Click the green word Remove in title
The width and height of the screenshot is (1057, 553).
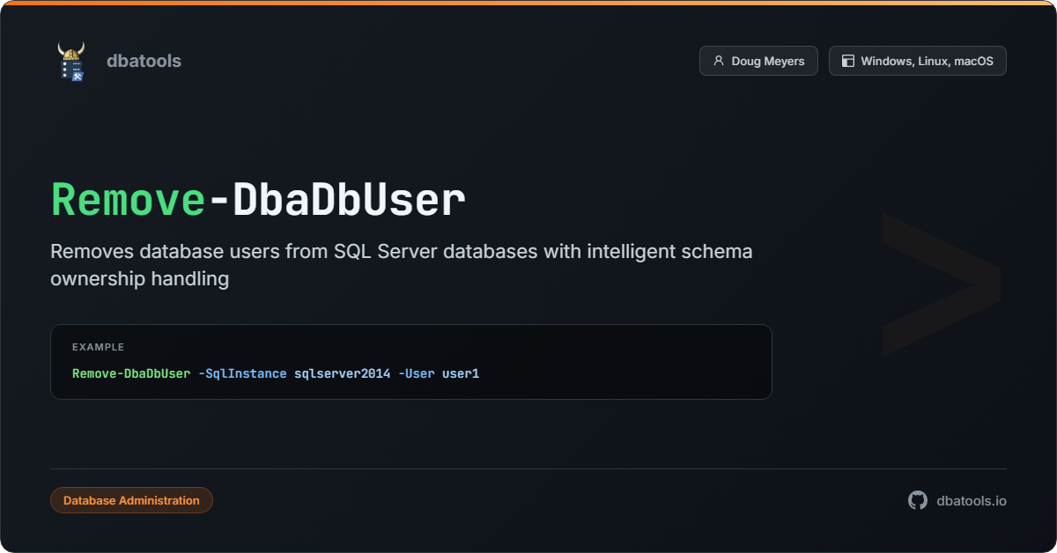point(128,201)
